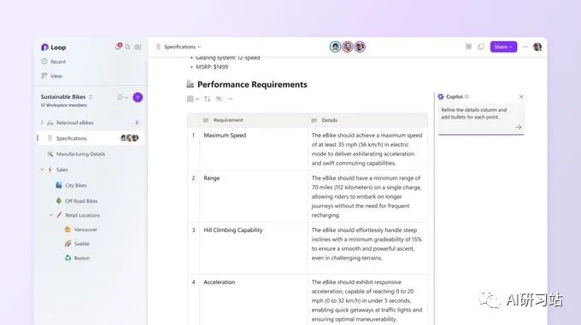Expand the Relecloud eBikes tree item

pos(42,122)
